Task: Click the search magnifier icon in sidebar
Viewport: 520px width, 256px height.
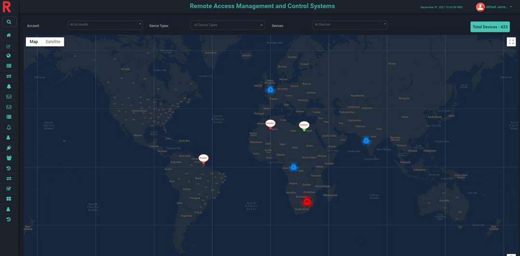Action: [9, 22]
